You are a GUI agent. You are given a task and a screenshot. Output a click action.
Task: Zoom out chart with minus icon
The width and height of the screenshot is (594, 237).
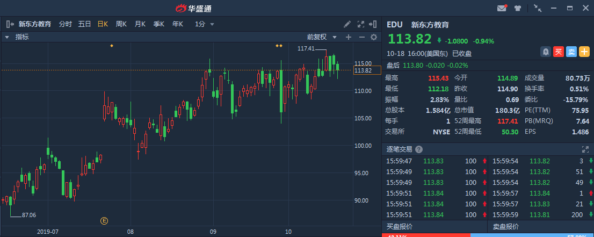361,37
